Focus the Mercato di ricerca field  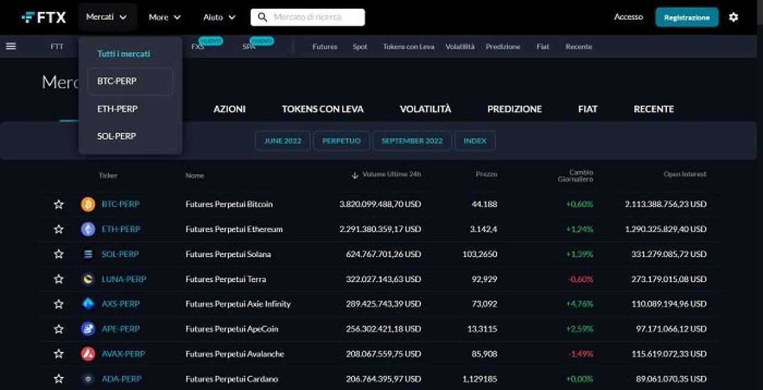pos(308,17)
